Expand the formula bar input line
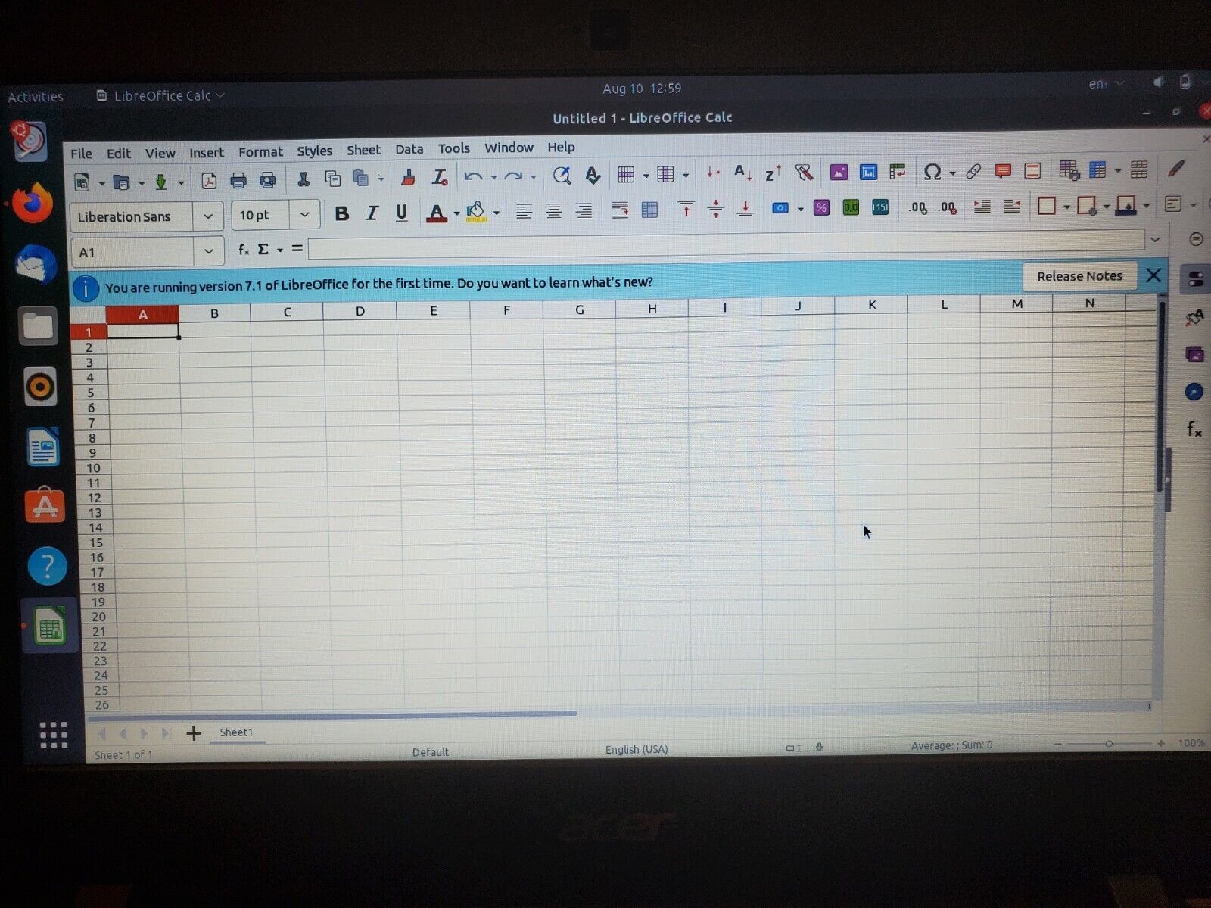Image resolution: width=1211 pixels, height=908 pixels. click(1155, 239)
